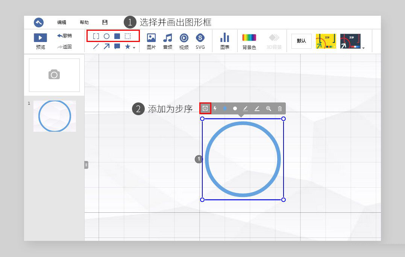The height and width of the screenshot is (257, 405).
Task: Select the dashed invisible frame tool
Action: click(128, 36)
